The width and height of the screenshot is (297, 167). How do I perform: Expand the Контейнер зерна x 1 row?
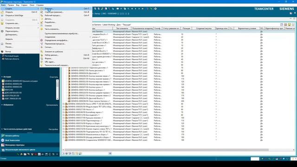pyautogui.click(x=64, y=112)
